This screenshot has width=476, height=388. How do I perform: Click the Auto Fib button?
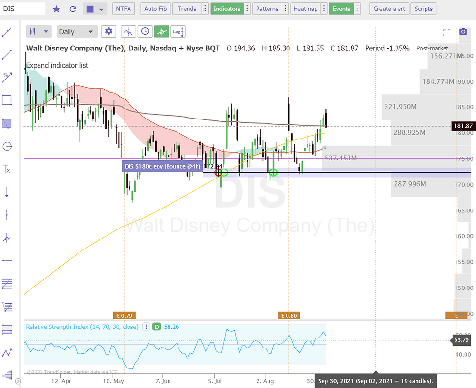coord(156,9)
